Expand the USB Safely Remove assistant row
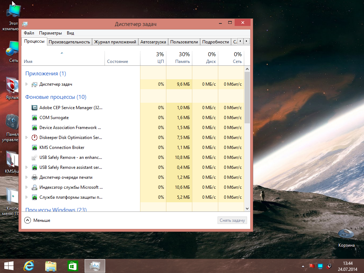Image resolution: width=364 pixels, height=273 pixels. [26, 168]
